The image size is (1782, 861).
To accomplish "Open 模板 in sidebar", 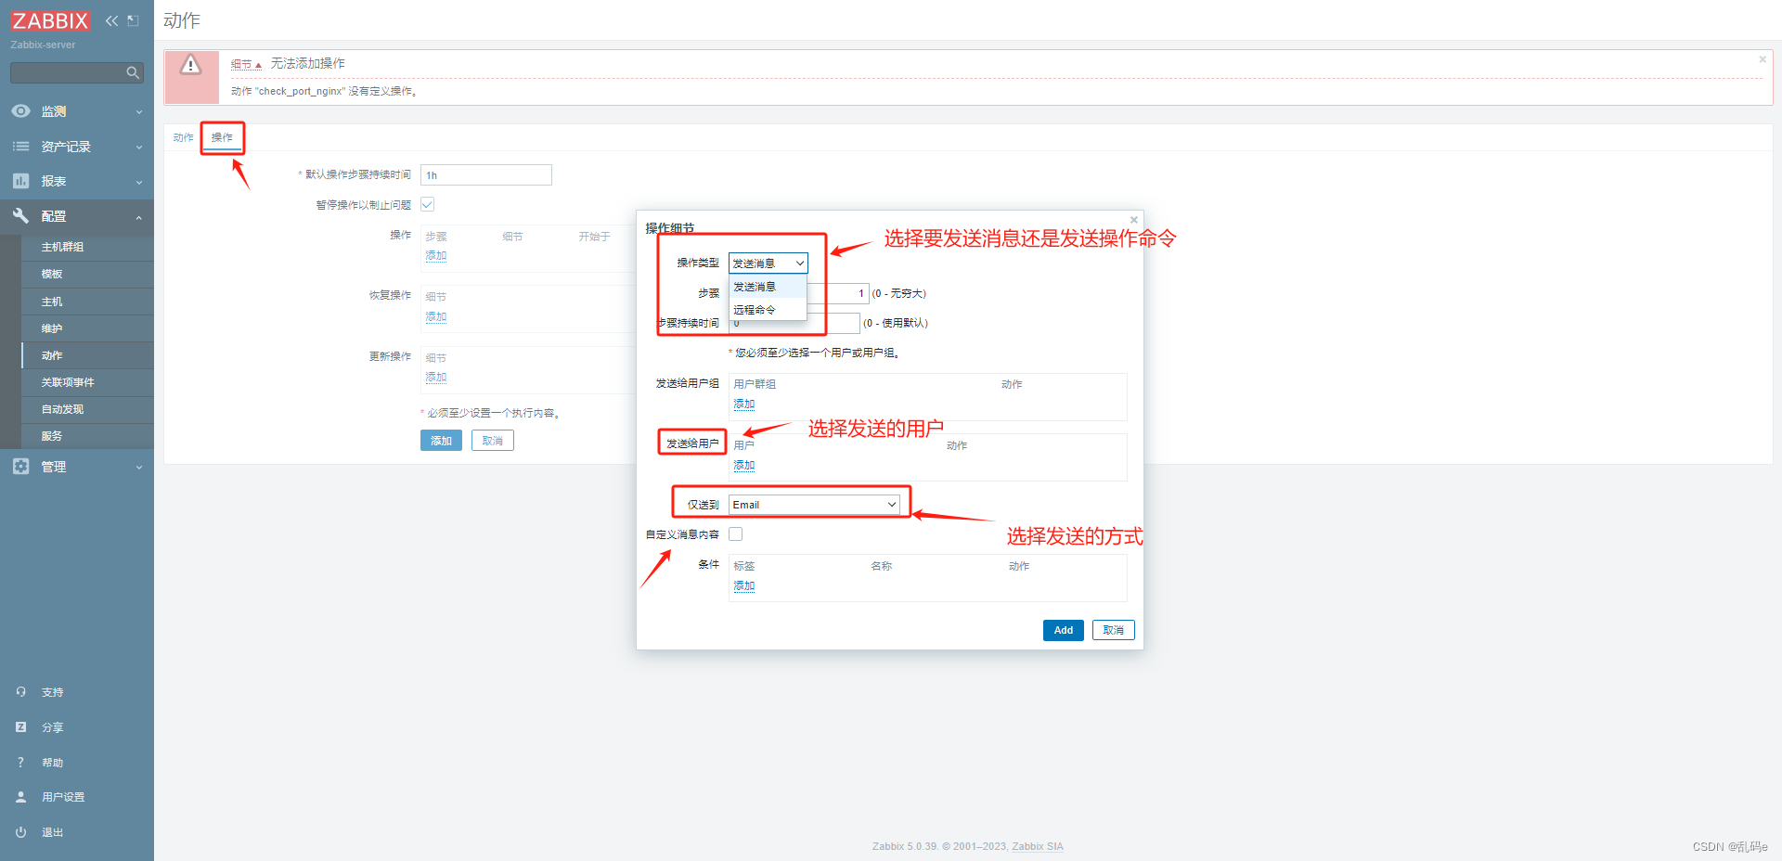I will pos(87,274).
